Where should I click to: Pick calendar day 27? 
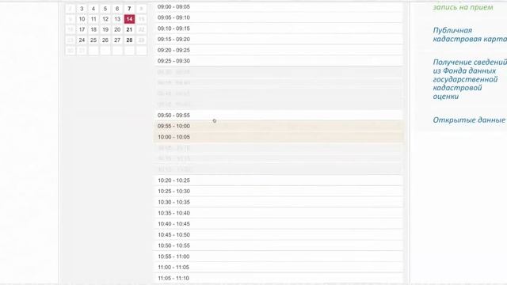[117, 40]
